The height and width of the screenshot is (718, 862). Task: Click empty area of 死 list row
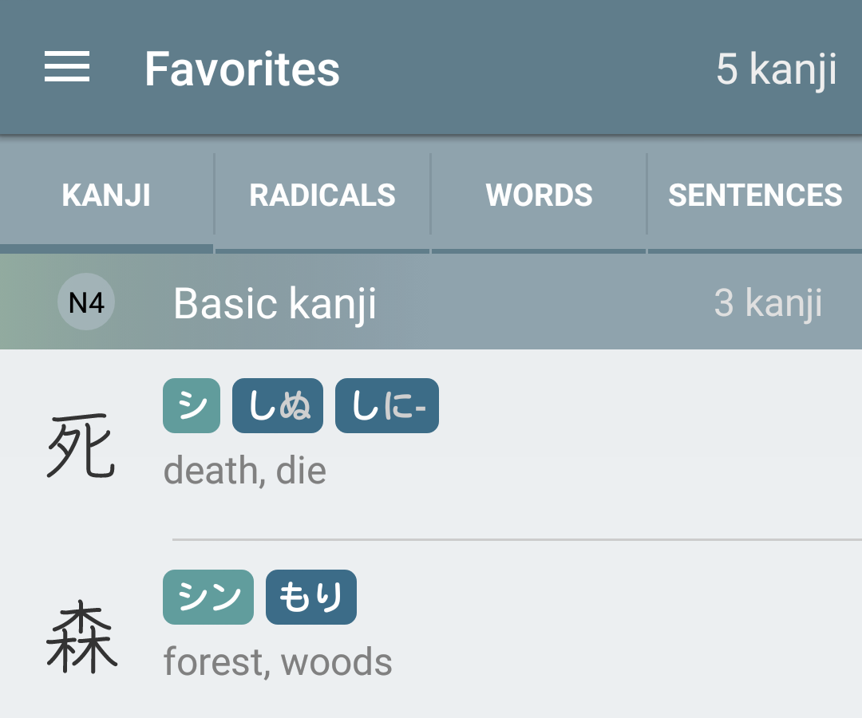649,445
